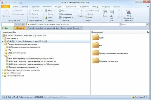151x100 pixels.
Task: Click the Два окна split view icon
Action: point(112,12)
